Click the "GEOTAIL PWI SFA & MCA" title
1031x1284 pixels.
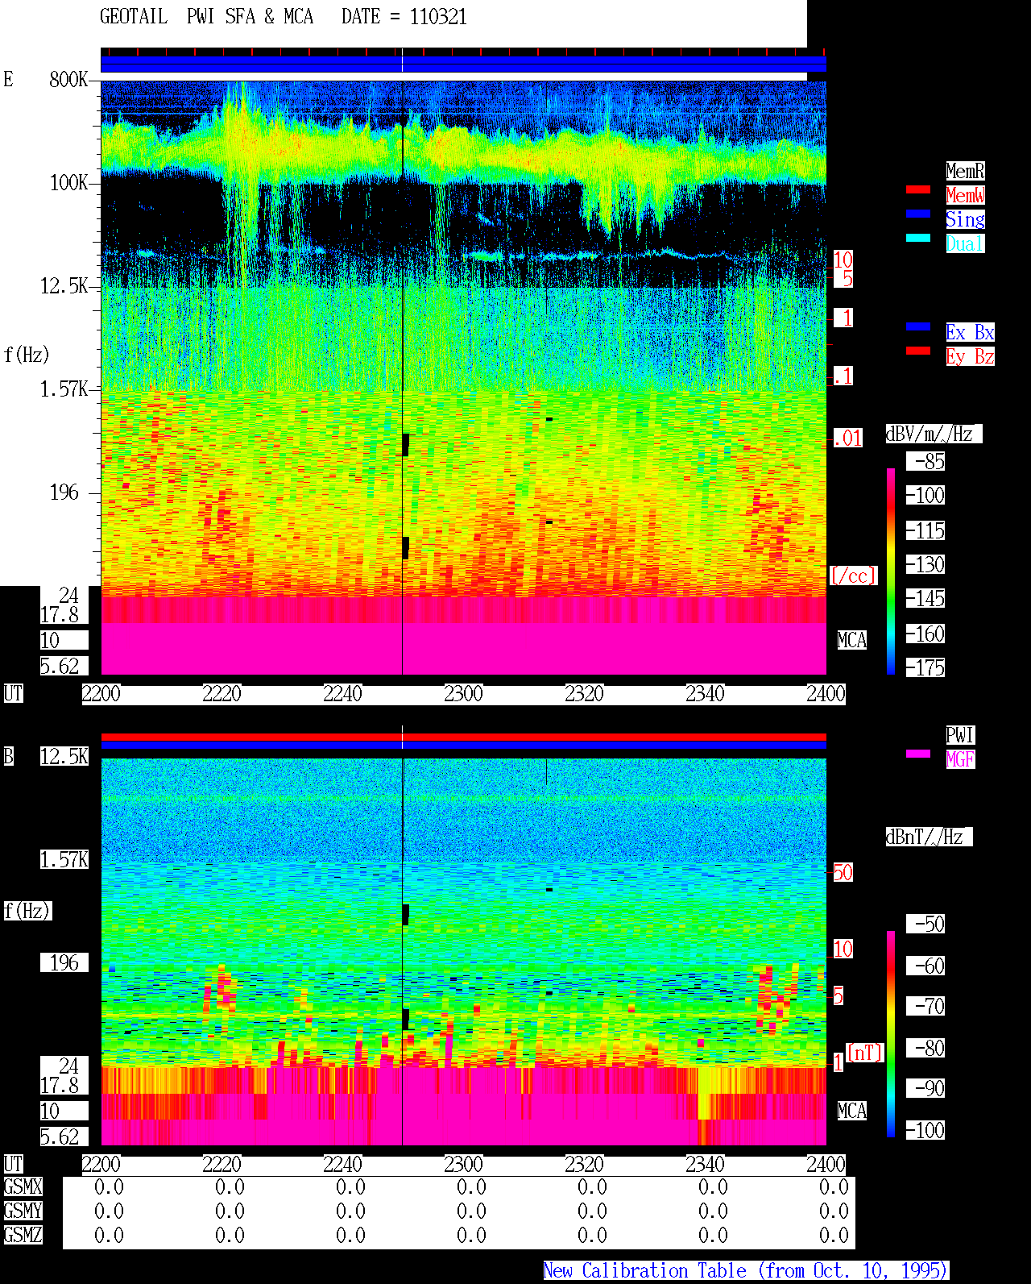coord(206,17)
